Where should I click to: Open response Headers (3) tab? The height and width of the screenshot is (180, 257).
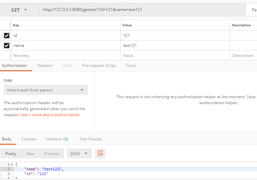tap(57, 139)
